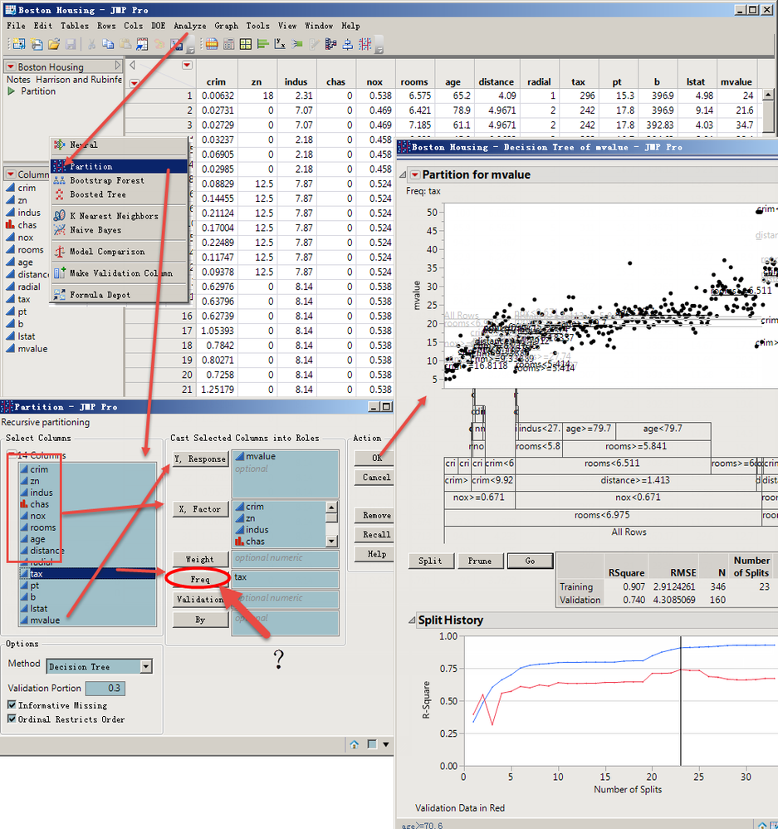This screenshot has height=829, width=778.
Task: Open the Tables menu
Action: [x=75, y=26]
